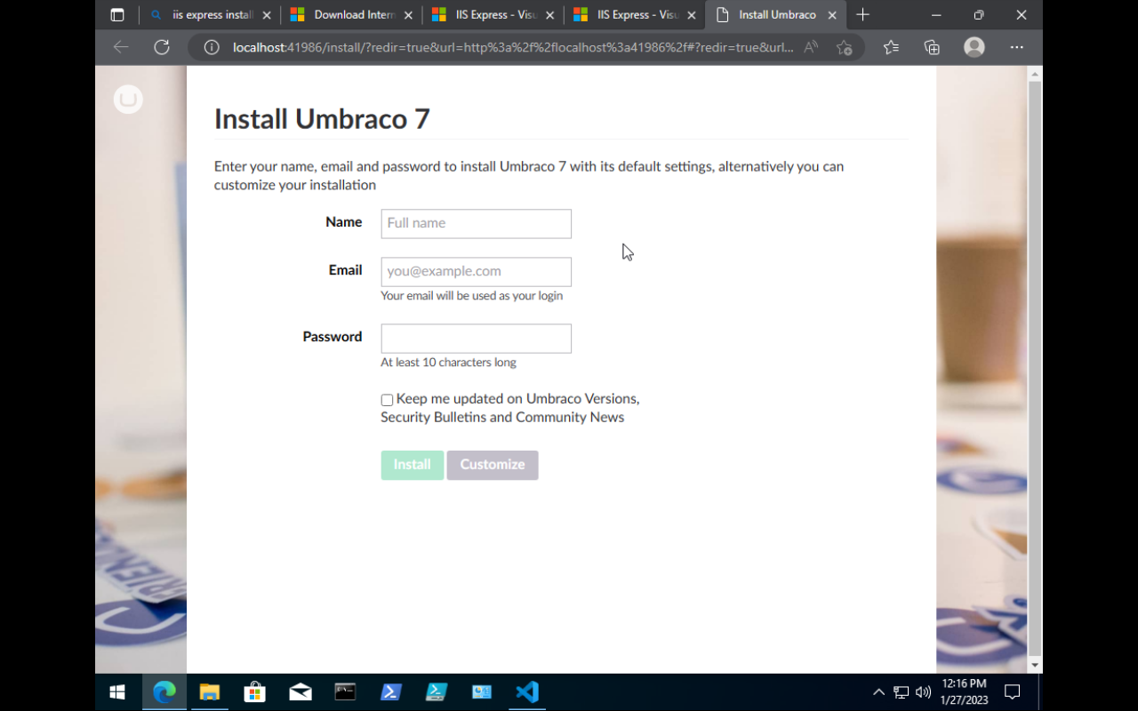Open Visual Studio Code from taskbar
1138x711 pixels.
[x=527, y=692]
